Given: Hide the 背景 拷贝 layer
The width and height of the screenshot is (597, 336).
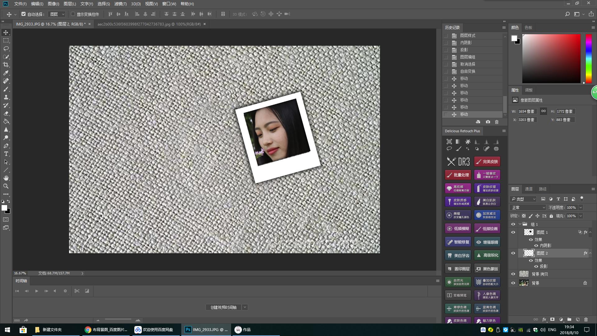Looking at the screenshot, I should point(513,274).
